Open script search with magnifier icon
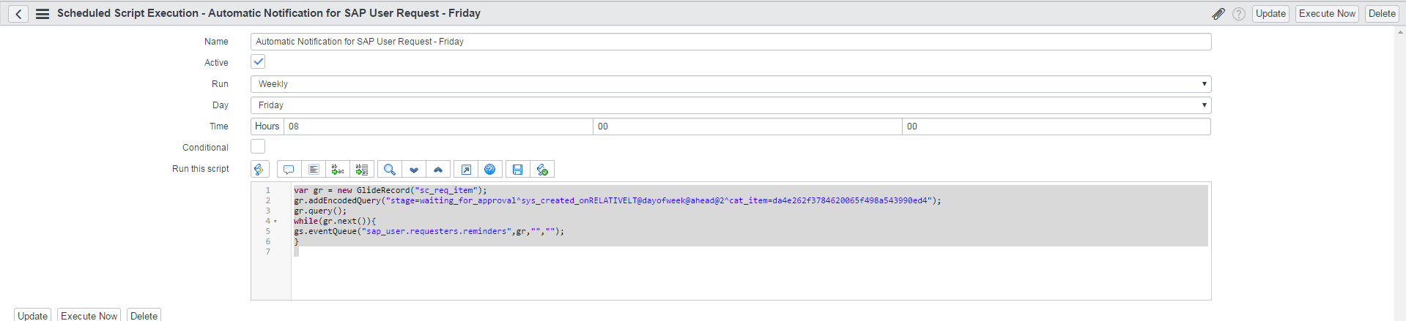Viewport: 1406px width, 321px height. click(390, 170)
